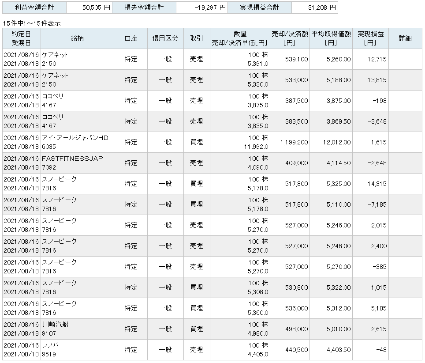Select レノバ 9519 stock name
The image size is (425, 363).
pos(50,350)
